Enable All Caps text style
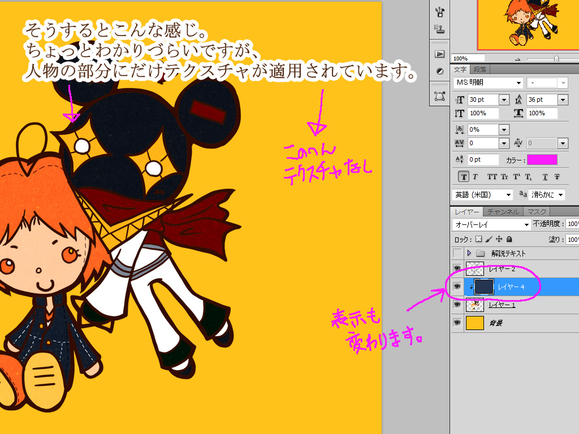The width and height of the screenshot is (579, 434). click(x=492, y=177)
